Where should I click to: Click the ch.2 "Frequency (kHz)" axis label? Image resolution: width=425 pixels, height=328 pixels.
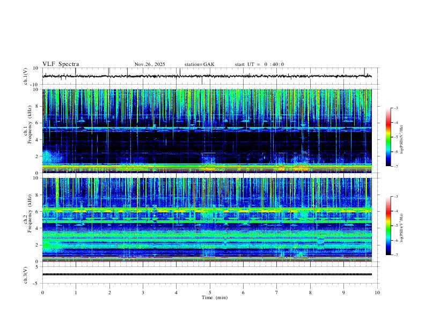coord(30,213)
